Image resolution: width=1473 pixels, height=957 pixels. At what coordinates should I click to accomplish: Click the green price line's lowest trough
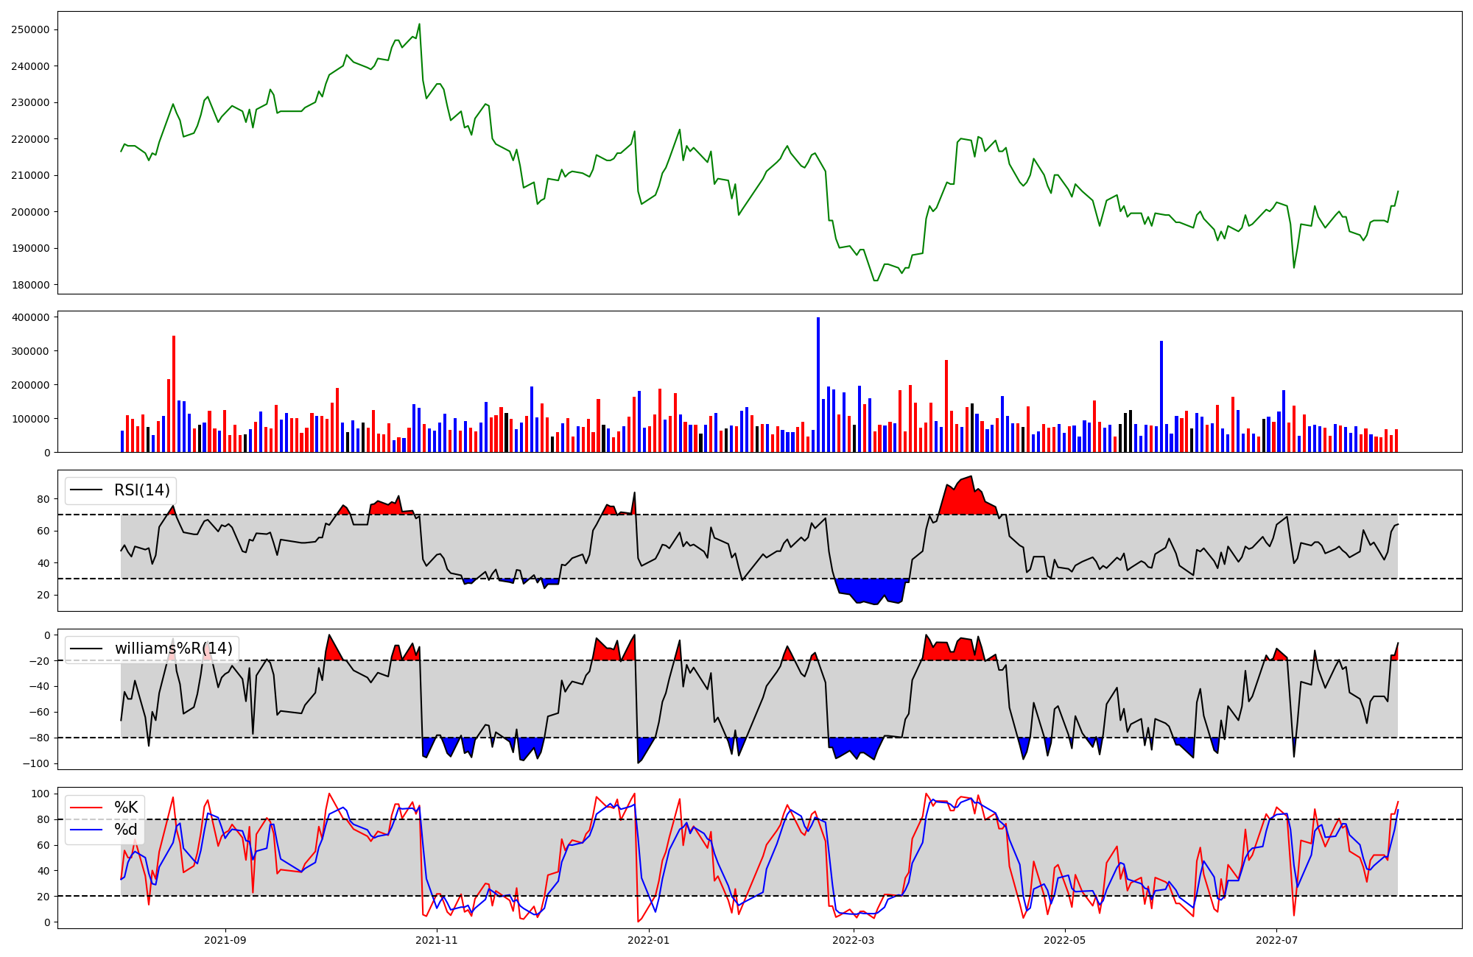(x=875, y=280)
